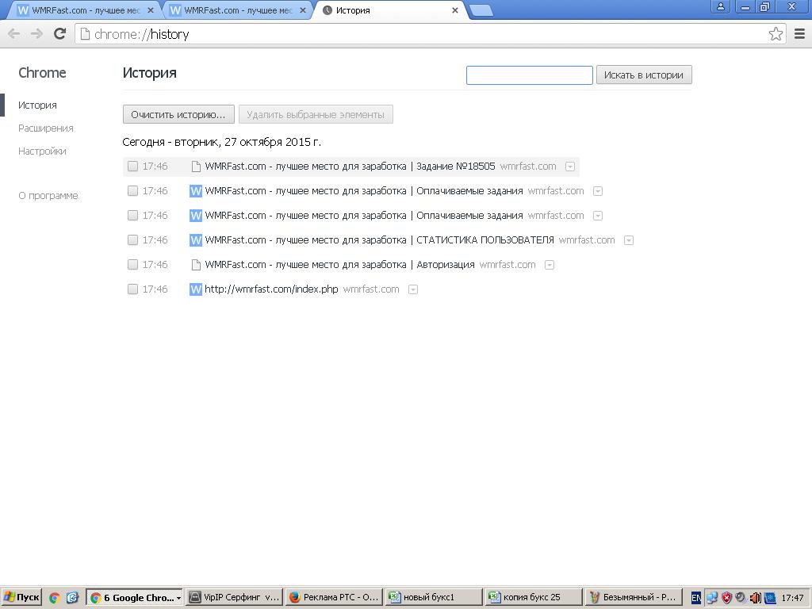
Task: Bookmark this page with the star icon
Action: (776, 34)
